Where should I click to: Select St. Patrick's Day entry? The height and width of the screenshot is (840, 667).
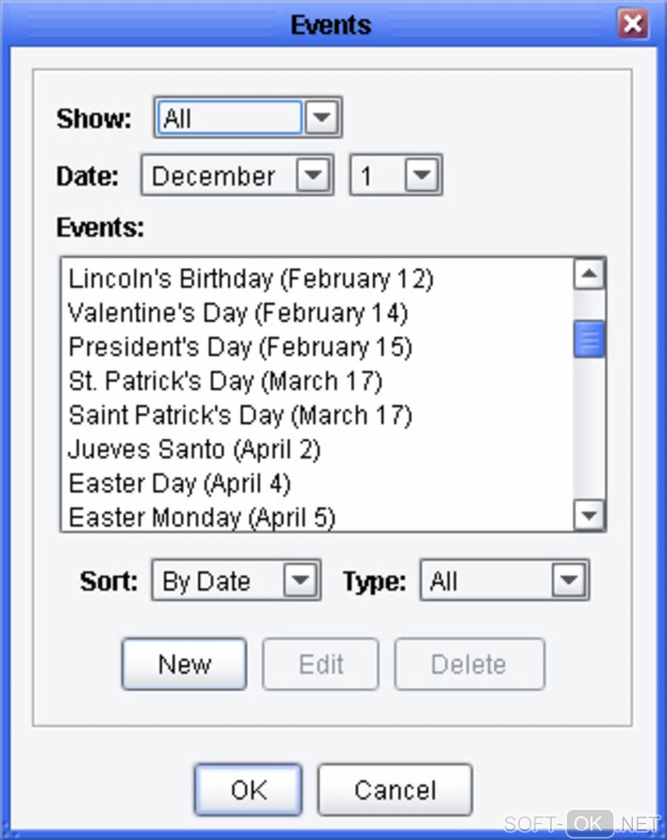[x=225, y=381]
